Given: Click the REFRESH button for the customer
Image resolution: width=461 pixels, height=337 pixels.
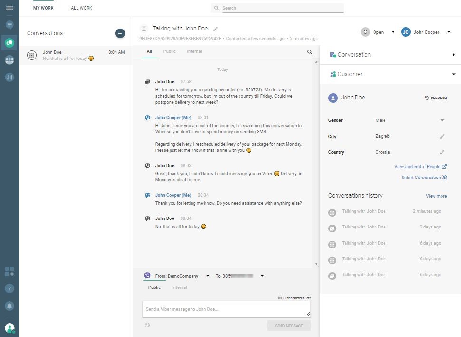Looking at the screenshot, I should (x=436, y=98).
